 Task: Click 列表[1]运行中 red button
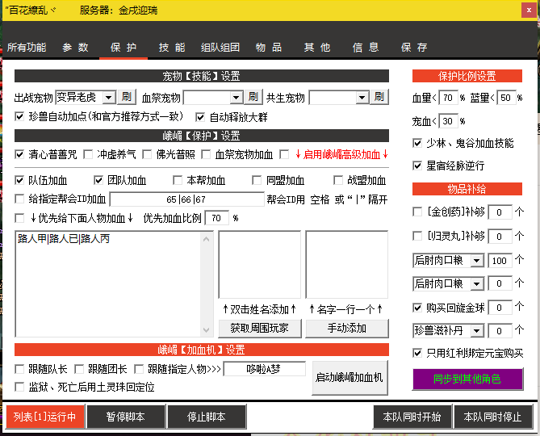(44, 417)
